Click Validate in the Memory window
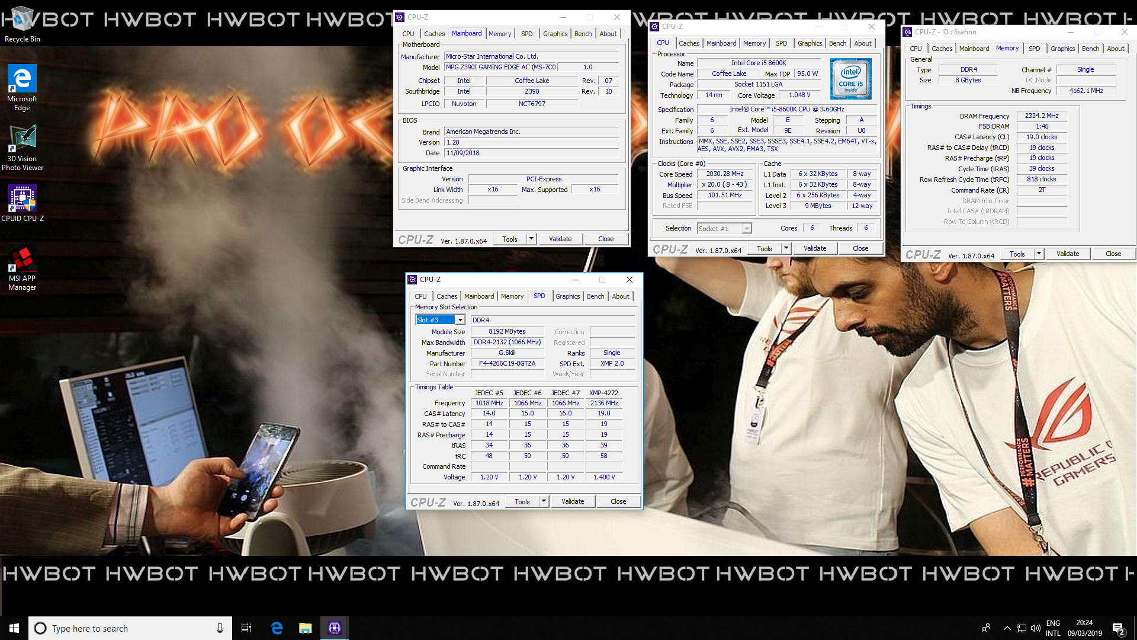 click(x=1068, y=254)
